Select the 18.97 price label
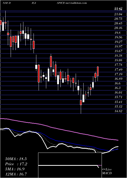This screenshot has width=127, height=178. (x=118, y=47)
